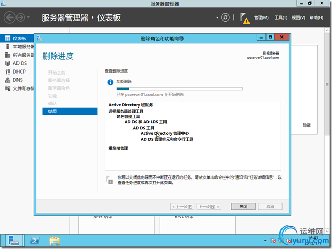Click the 结果 step in the wizard

tap(70, 111)
